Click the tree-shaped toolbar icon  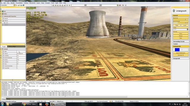coord(69,5)
